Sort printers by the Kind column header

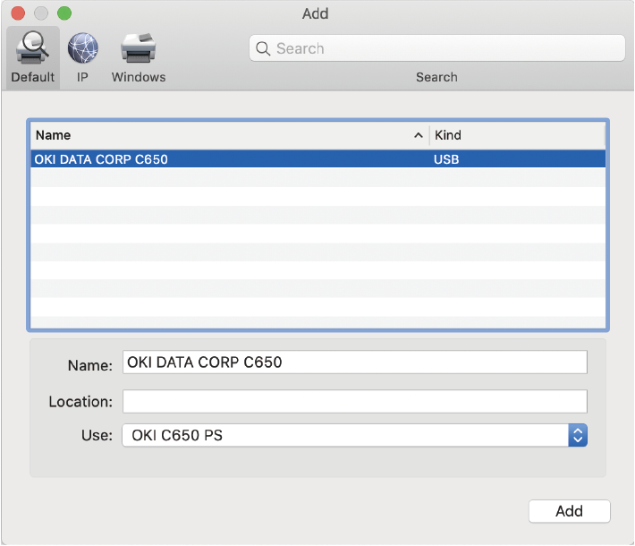(x=517, y=135)
